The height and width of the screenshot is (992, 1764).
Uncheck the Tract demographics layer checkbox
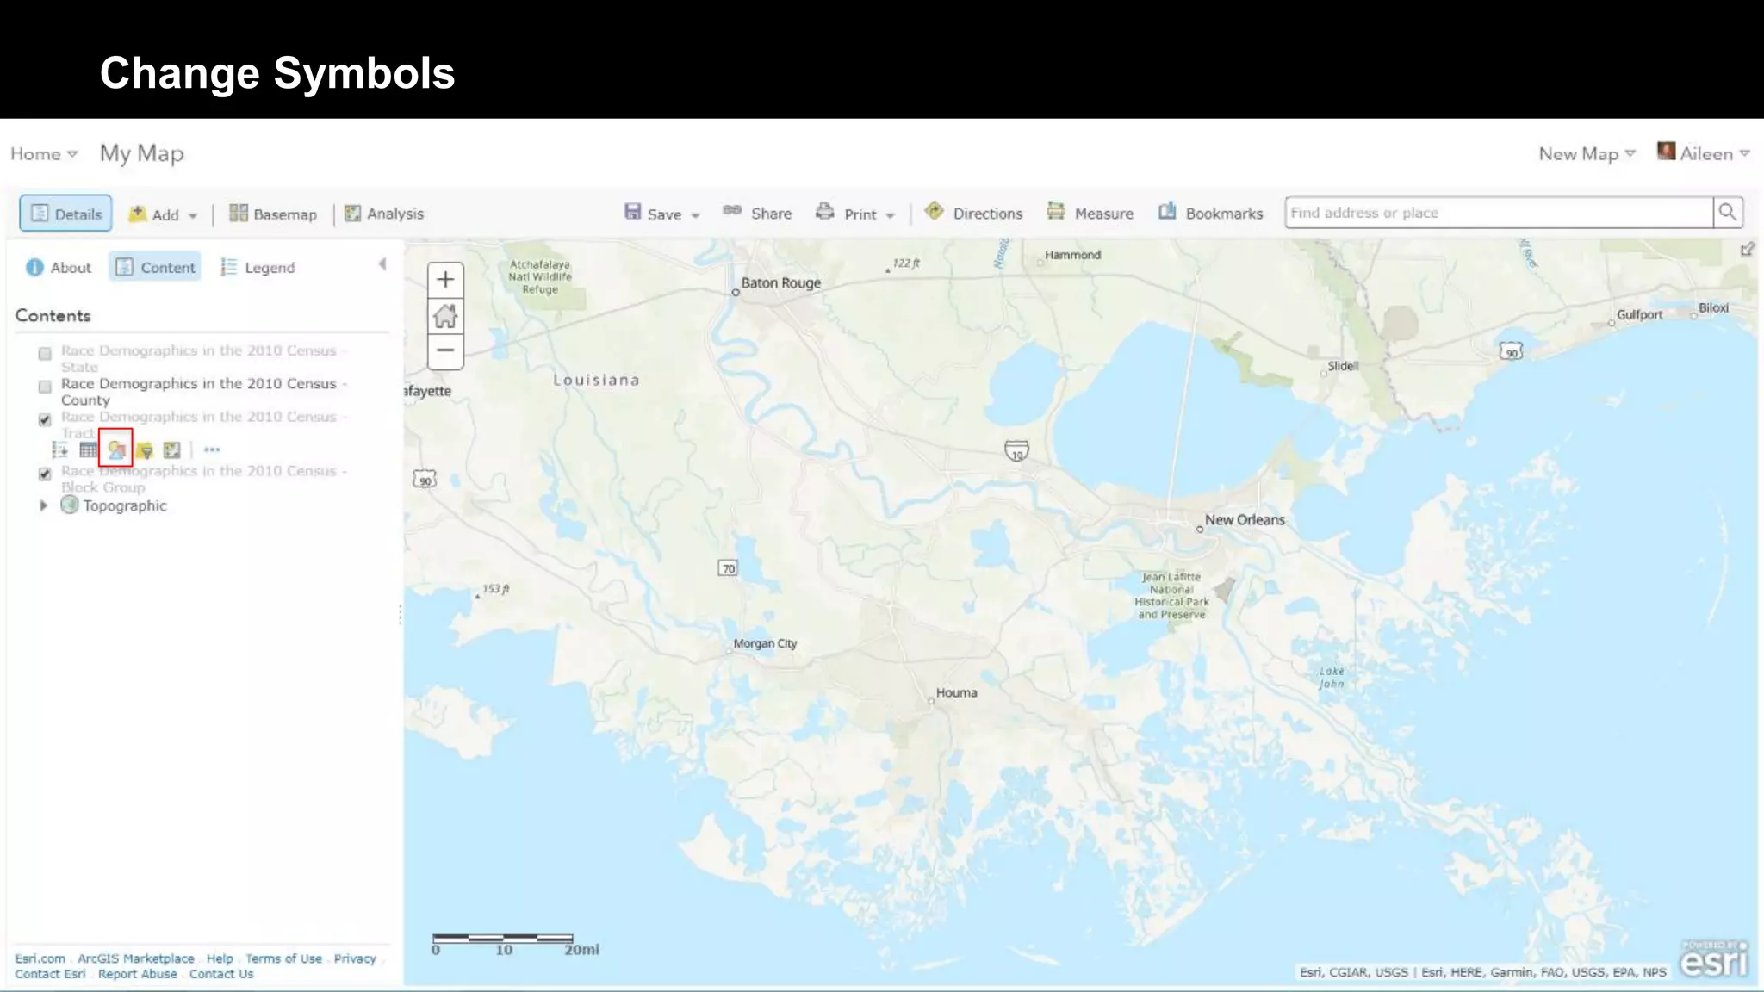coord(45,419)
